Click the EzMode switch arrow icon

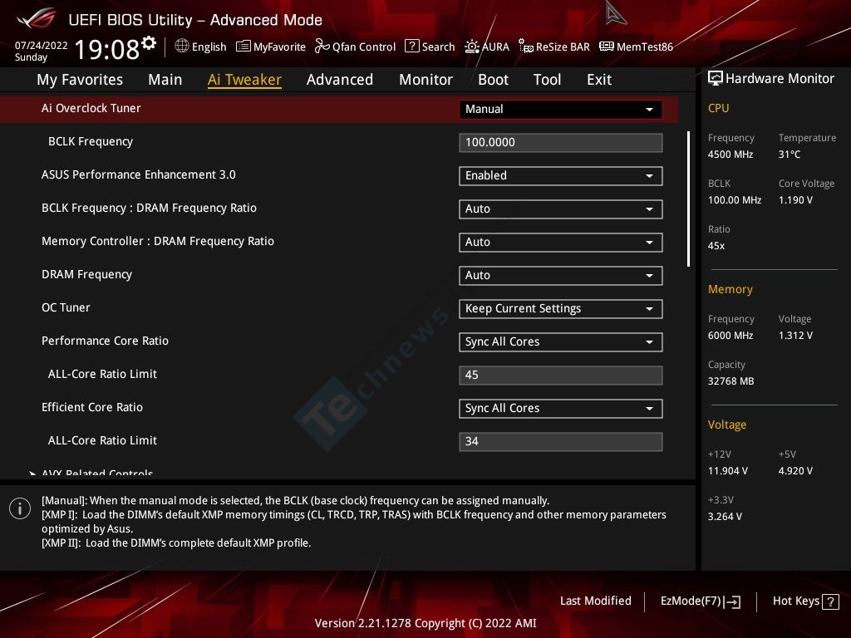732,601
